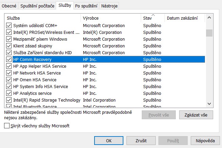
Task: Uncheck the HP Comm Recovery service checkbox
Action: (9, 60)
